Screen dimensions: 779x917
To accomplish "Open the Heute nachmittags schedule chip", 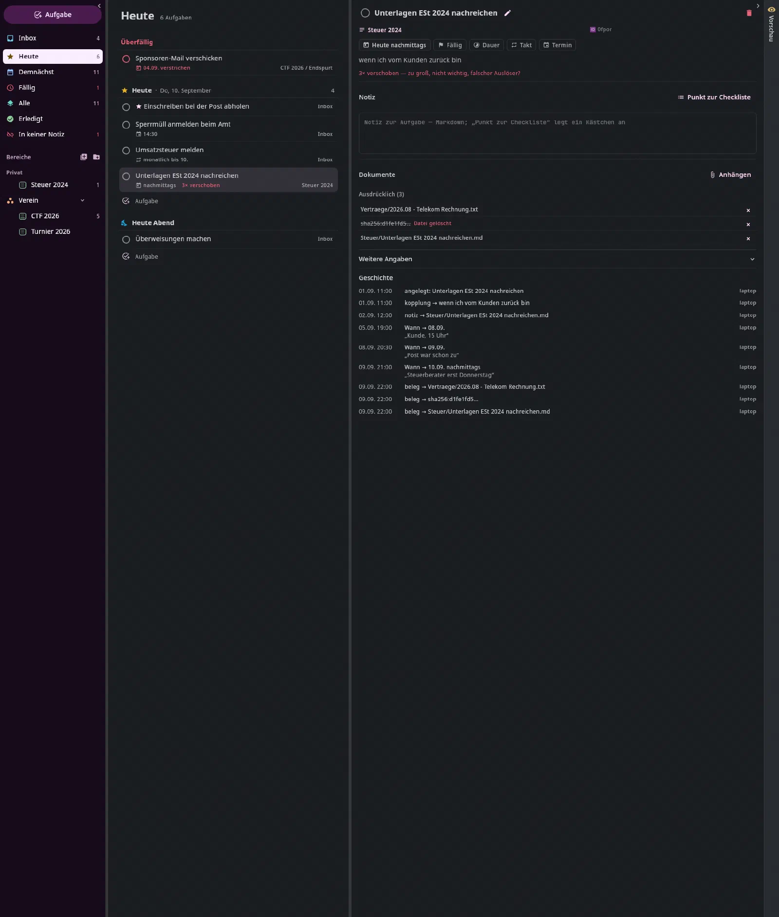I will point(395,45).
